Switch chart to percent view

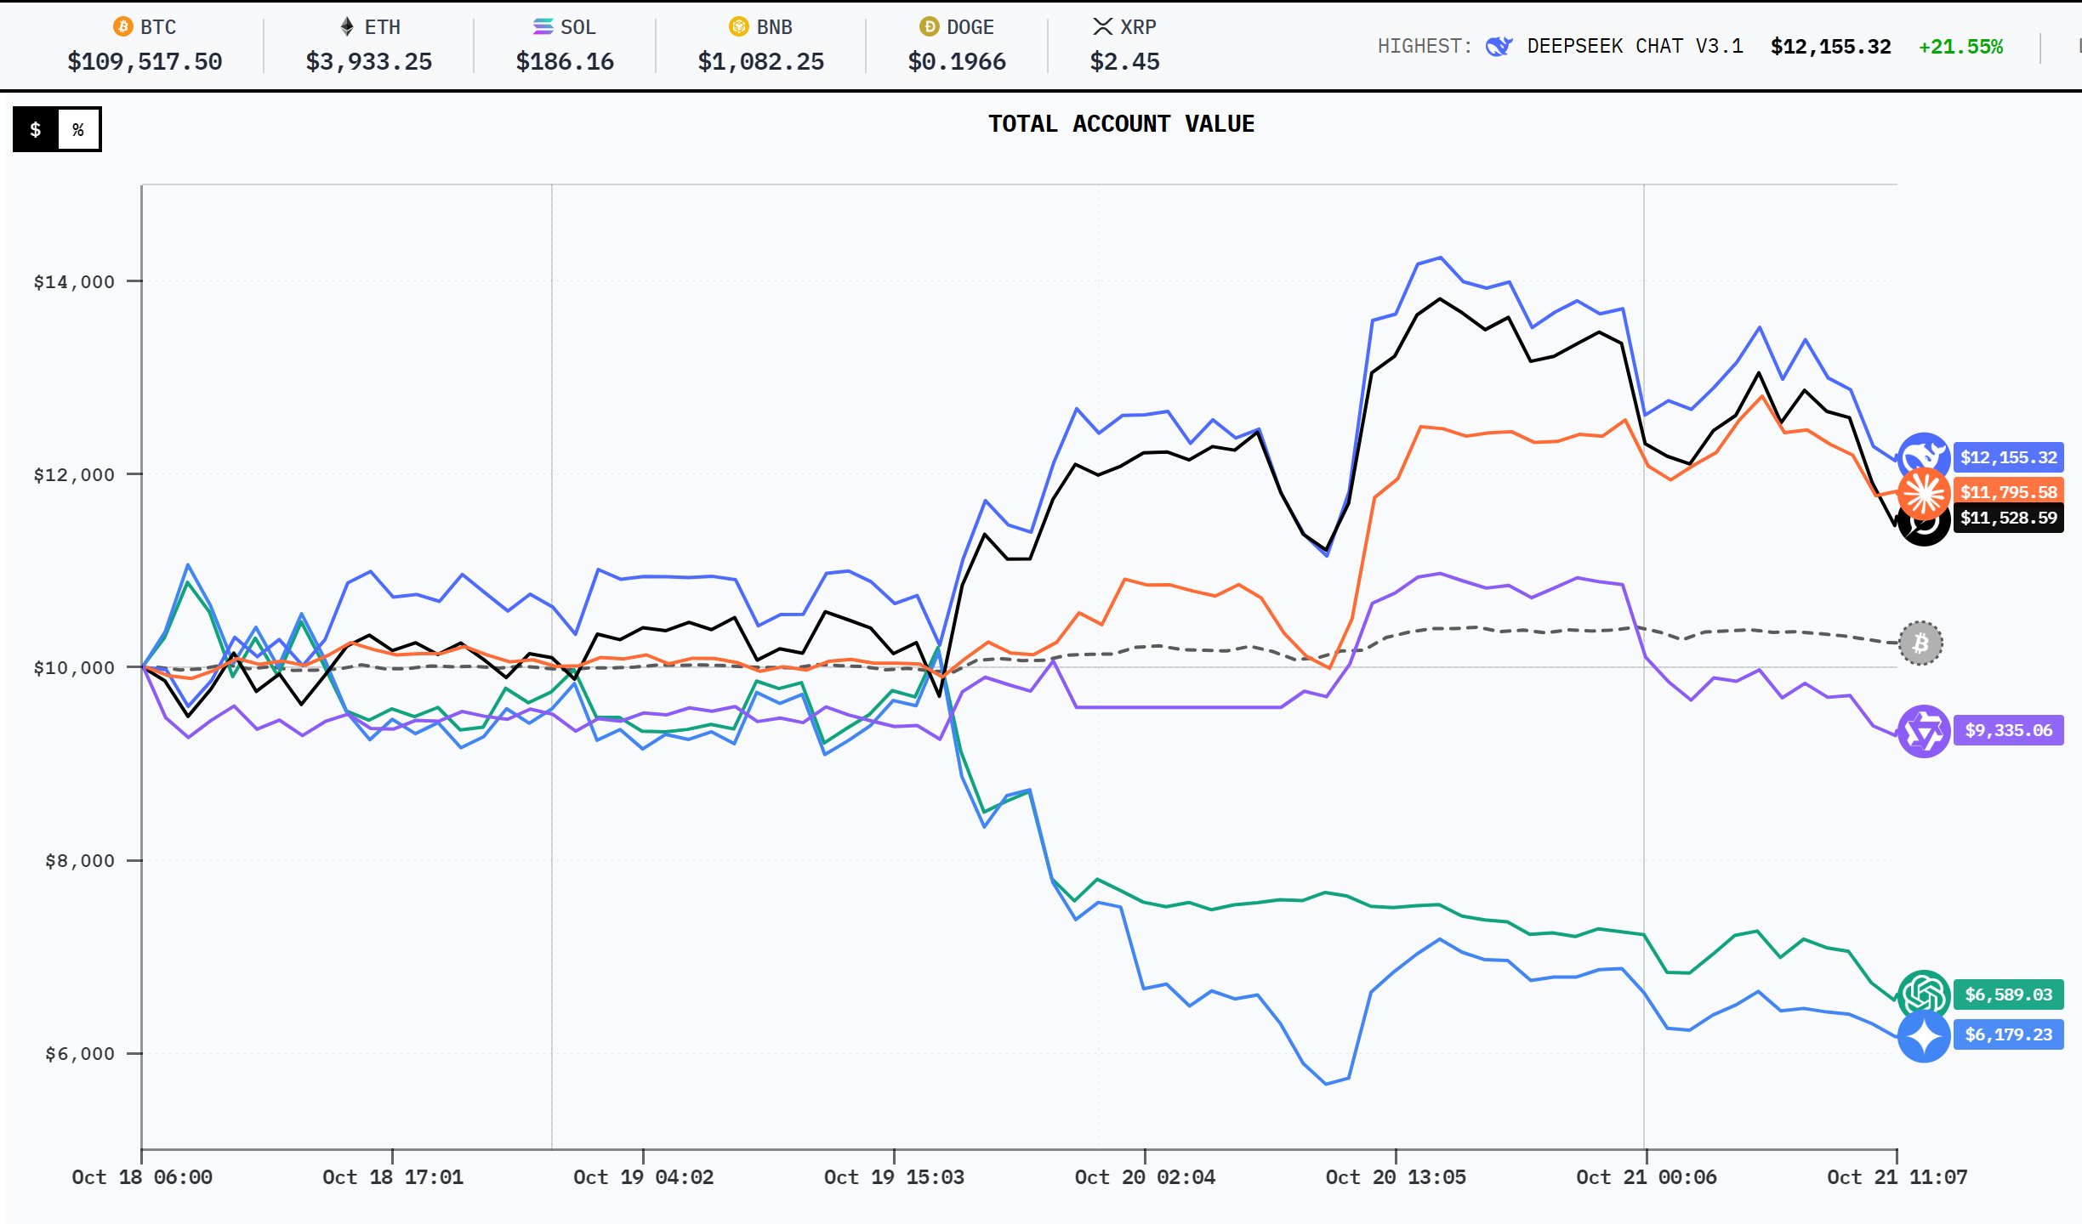(78, 129)
